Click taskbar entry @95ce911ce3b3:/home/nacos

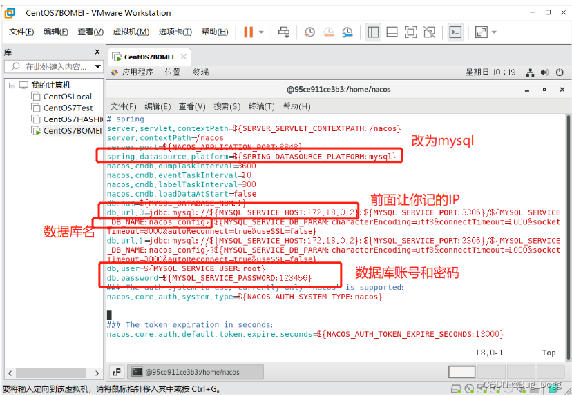coord(197,372)
